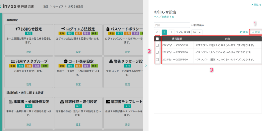Viewport: 262px width, 131px height.
Task: Click the 1〜3 / 全3件 count text
Action: pos(183,32)
